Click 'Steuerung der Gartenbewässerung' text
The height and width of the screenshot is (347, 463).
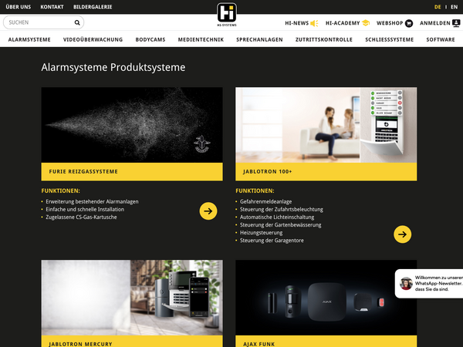click(x=281, y=225)
